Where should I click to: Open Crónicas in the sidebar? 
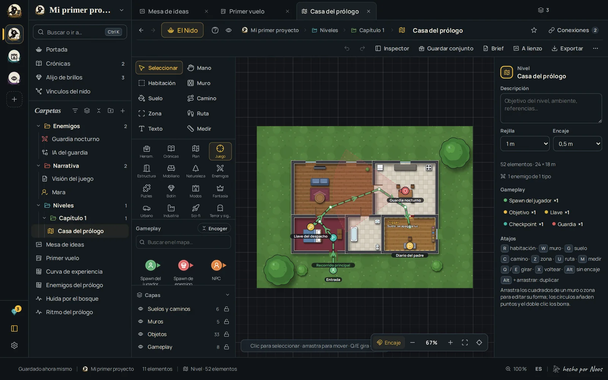80,63
